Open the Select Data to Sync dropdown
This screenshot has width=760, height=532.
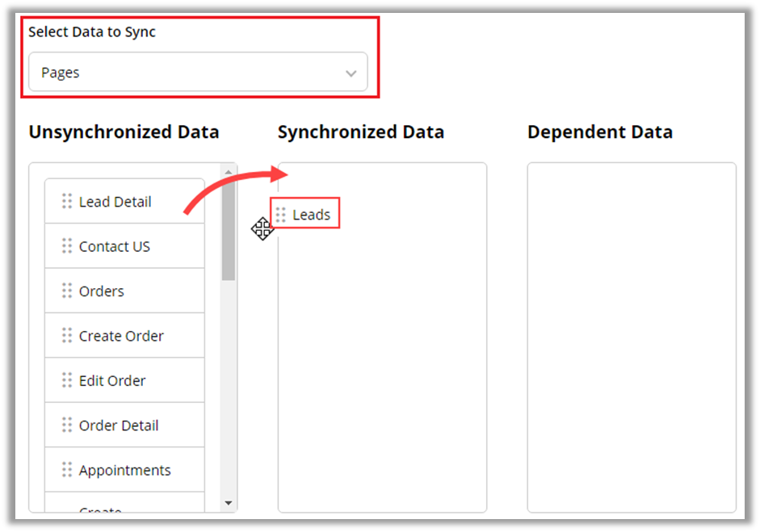pos(197,73)
